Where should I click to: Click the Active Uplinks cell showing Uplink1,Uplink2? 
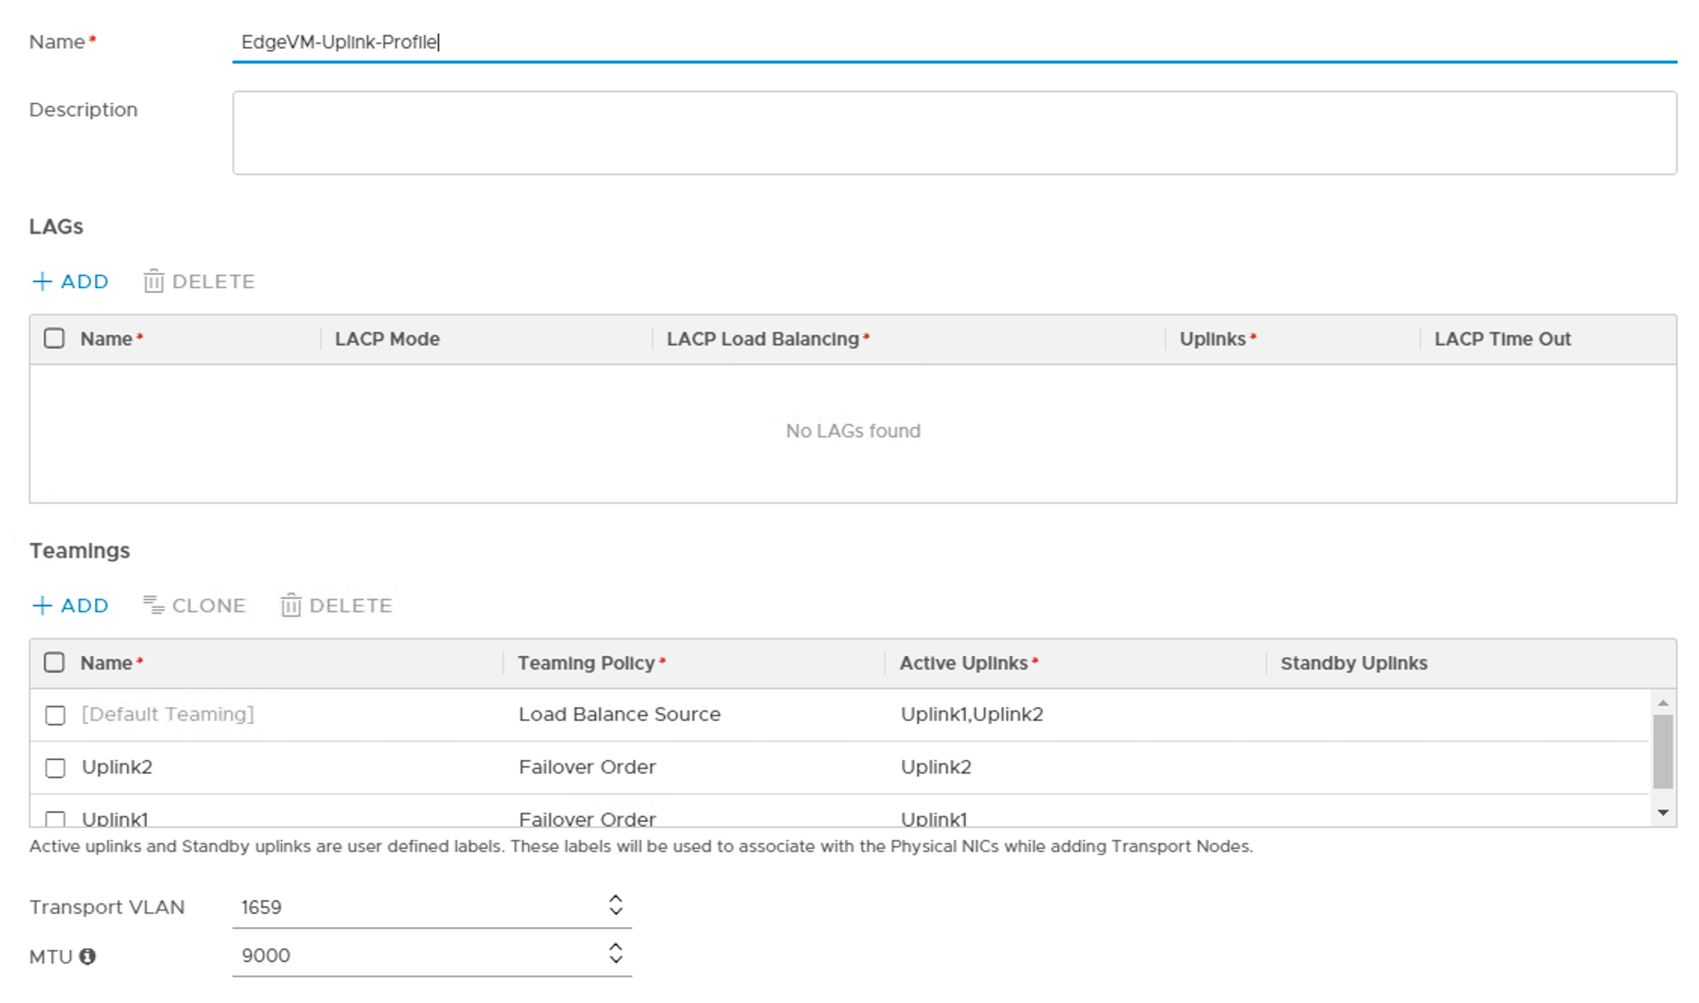[x=972, y=714]
